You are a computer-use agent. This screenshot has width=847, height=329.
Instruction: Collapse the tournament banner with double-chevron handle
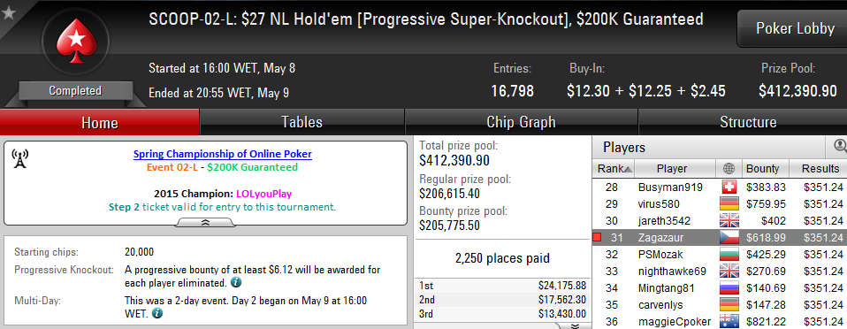[x=205, y=223]
